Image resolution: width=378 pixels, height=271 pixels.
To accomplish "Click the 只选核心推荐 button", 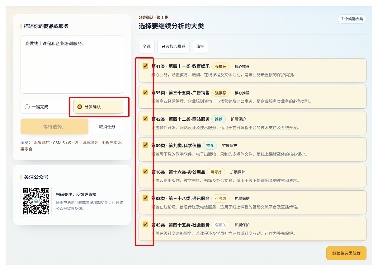I will (173, 47).
